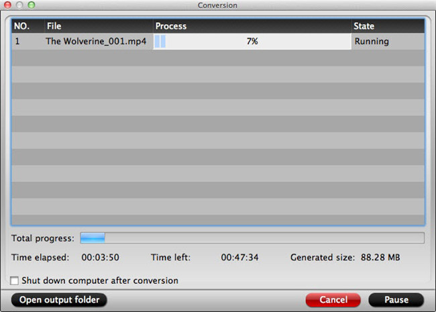This screenshot has width=436, height=312.
Task: Click the time elapsed value 00:03:50
Action: click(101, 257)
